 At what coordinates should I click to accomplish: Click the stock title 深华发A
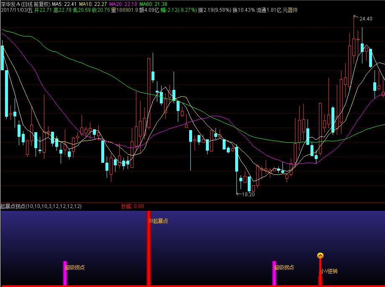point(10,4)
